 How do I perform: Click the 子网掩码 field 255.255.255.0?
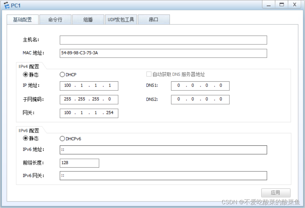click(89, 99)
